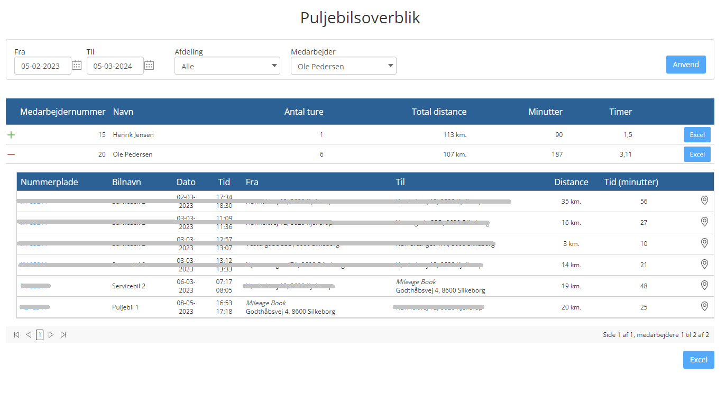Screen dimensions: 726x401
Task: Export Henrik Jensen row to Excel
Action: pos(697,134)
